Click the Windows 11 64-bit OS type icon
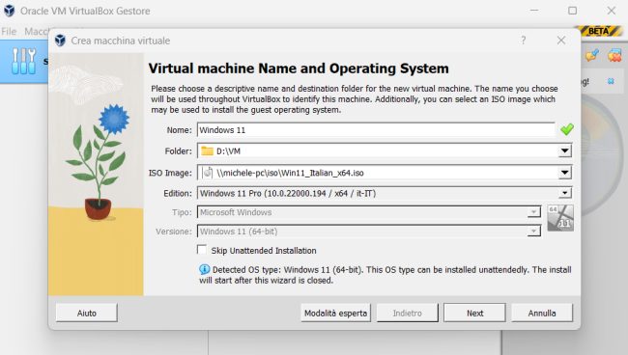628x355 pixels. click(560, 218)
